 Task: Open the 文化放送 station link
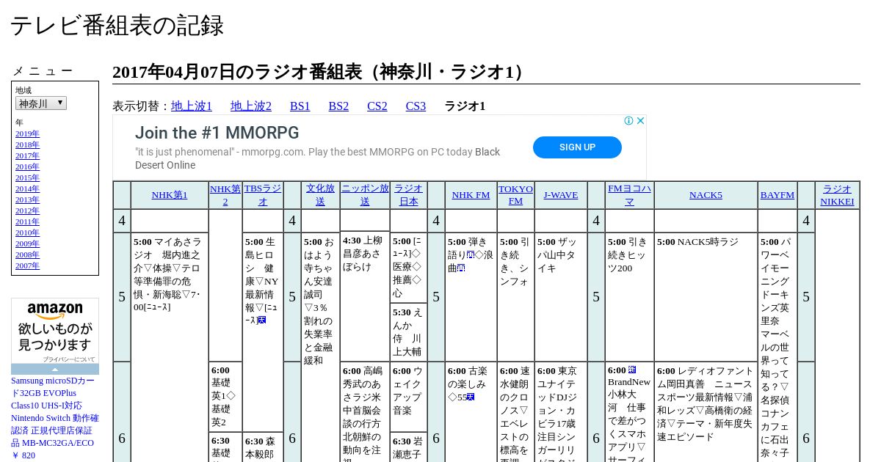click(x=320, y=195)
